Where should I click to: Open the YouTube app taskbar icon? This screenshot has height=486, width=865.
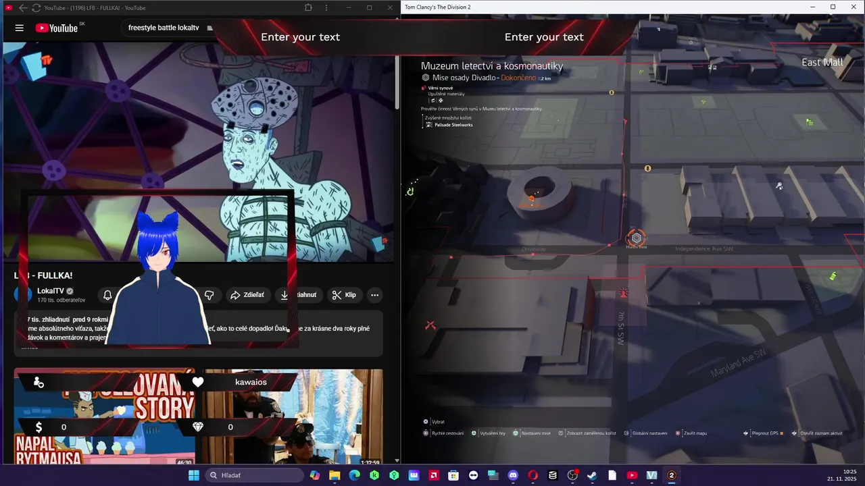tap(632, 475)
